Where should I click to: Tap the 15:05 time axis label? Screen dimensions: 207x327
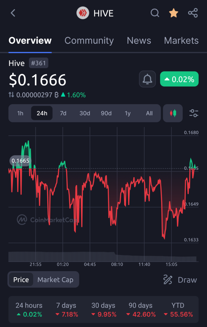click(x=171, y=264)
